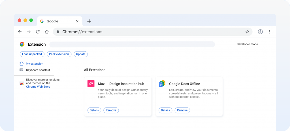
Task: Remove the Muzli extension
Action: (111, 110)
